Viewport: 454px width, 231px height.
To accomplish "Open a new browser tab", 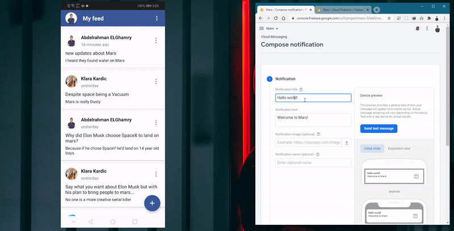I will [x=376, y=10].
